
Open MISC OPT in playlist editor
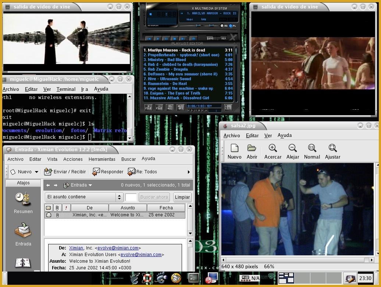181,107
